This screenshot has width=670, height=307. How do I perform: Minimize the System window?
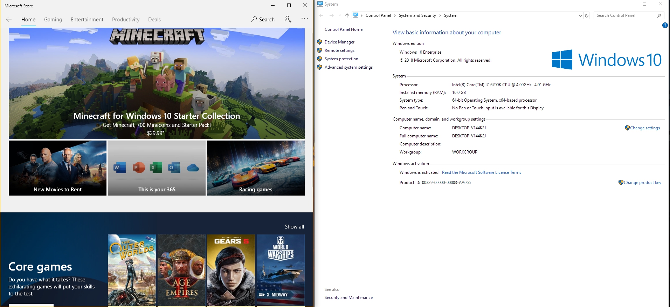629,4
